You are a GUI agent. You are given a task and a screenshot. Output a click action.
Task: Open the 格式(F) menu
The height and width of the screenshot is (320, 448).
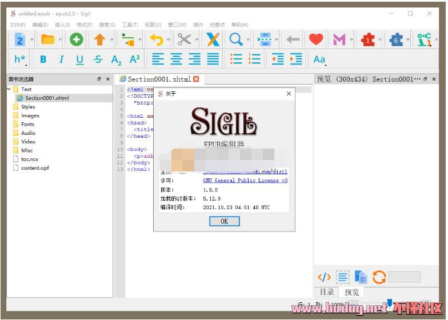coord(85,25)
